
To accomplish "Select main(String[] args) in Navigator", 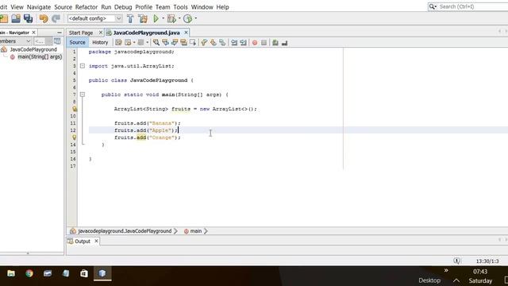I will pyautogui.click(x=40, y=56).
